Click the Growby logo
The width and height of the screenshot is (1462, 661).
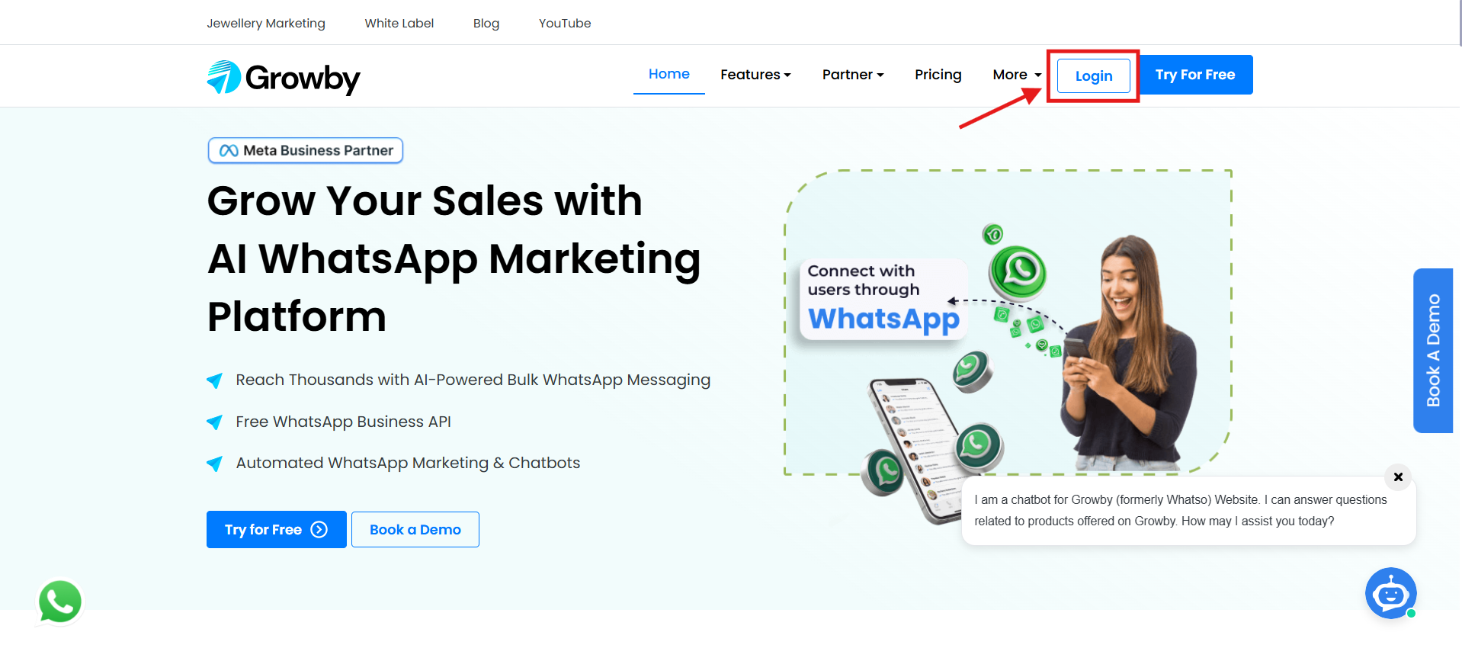click(284, 78)
